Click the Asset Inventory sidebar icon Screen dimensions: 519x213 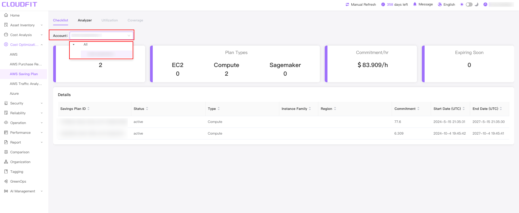coord(6,25)
